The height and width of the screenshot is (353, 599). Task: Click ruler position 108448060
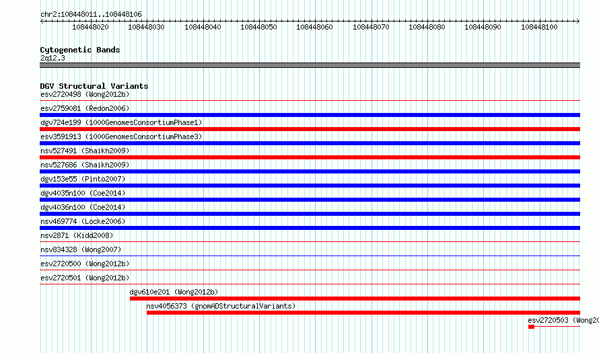click(314, 27)
